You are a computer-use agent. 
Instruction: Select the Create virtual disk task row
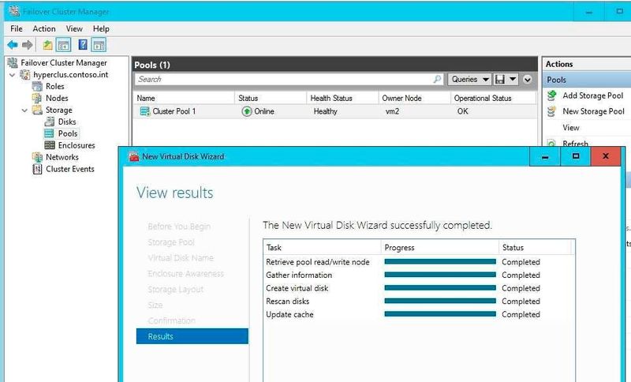click(419, 288)
